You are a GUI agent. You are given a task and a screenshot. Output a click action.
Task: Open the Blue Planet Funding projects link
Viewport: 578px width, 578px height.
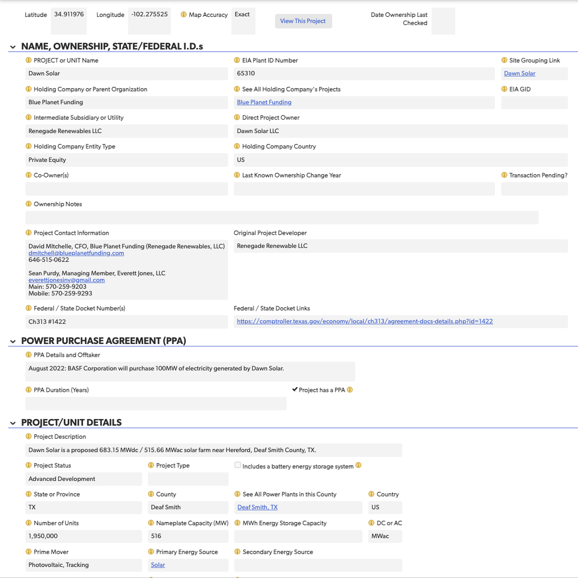click(264, 102)
